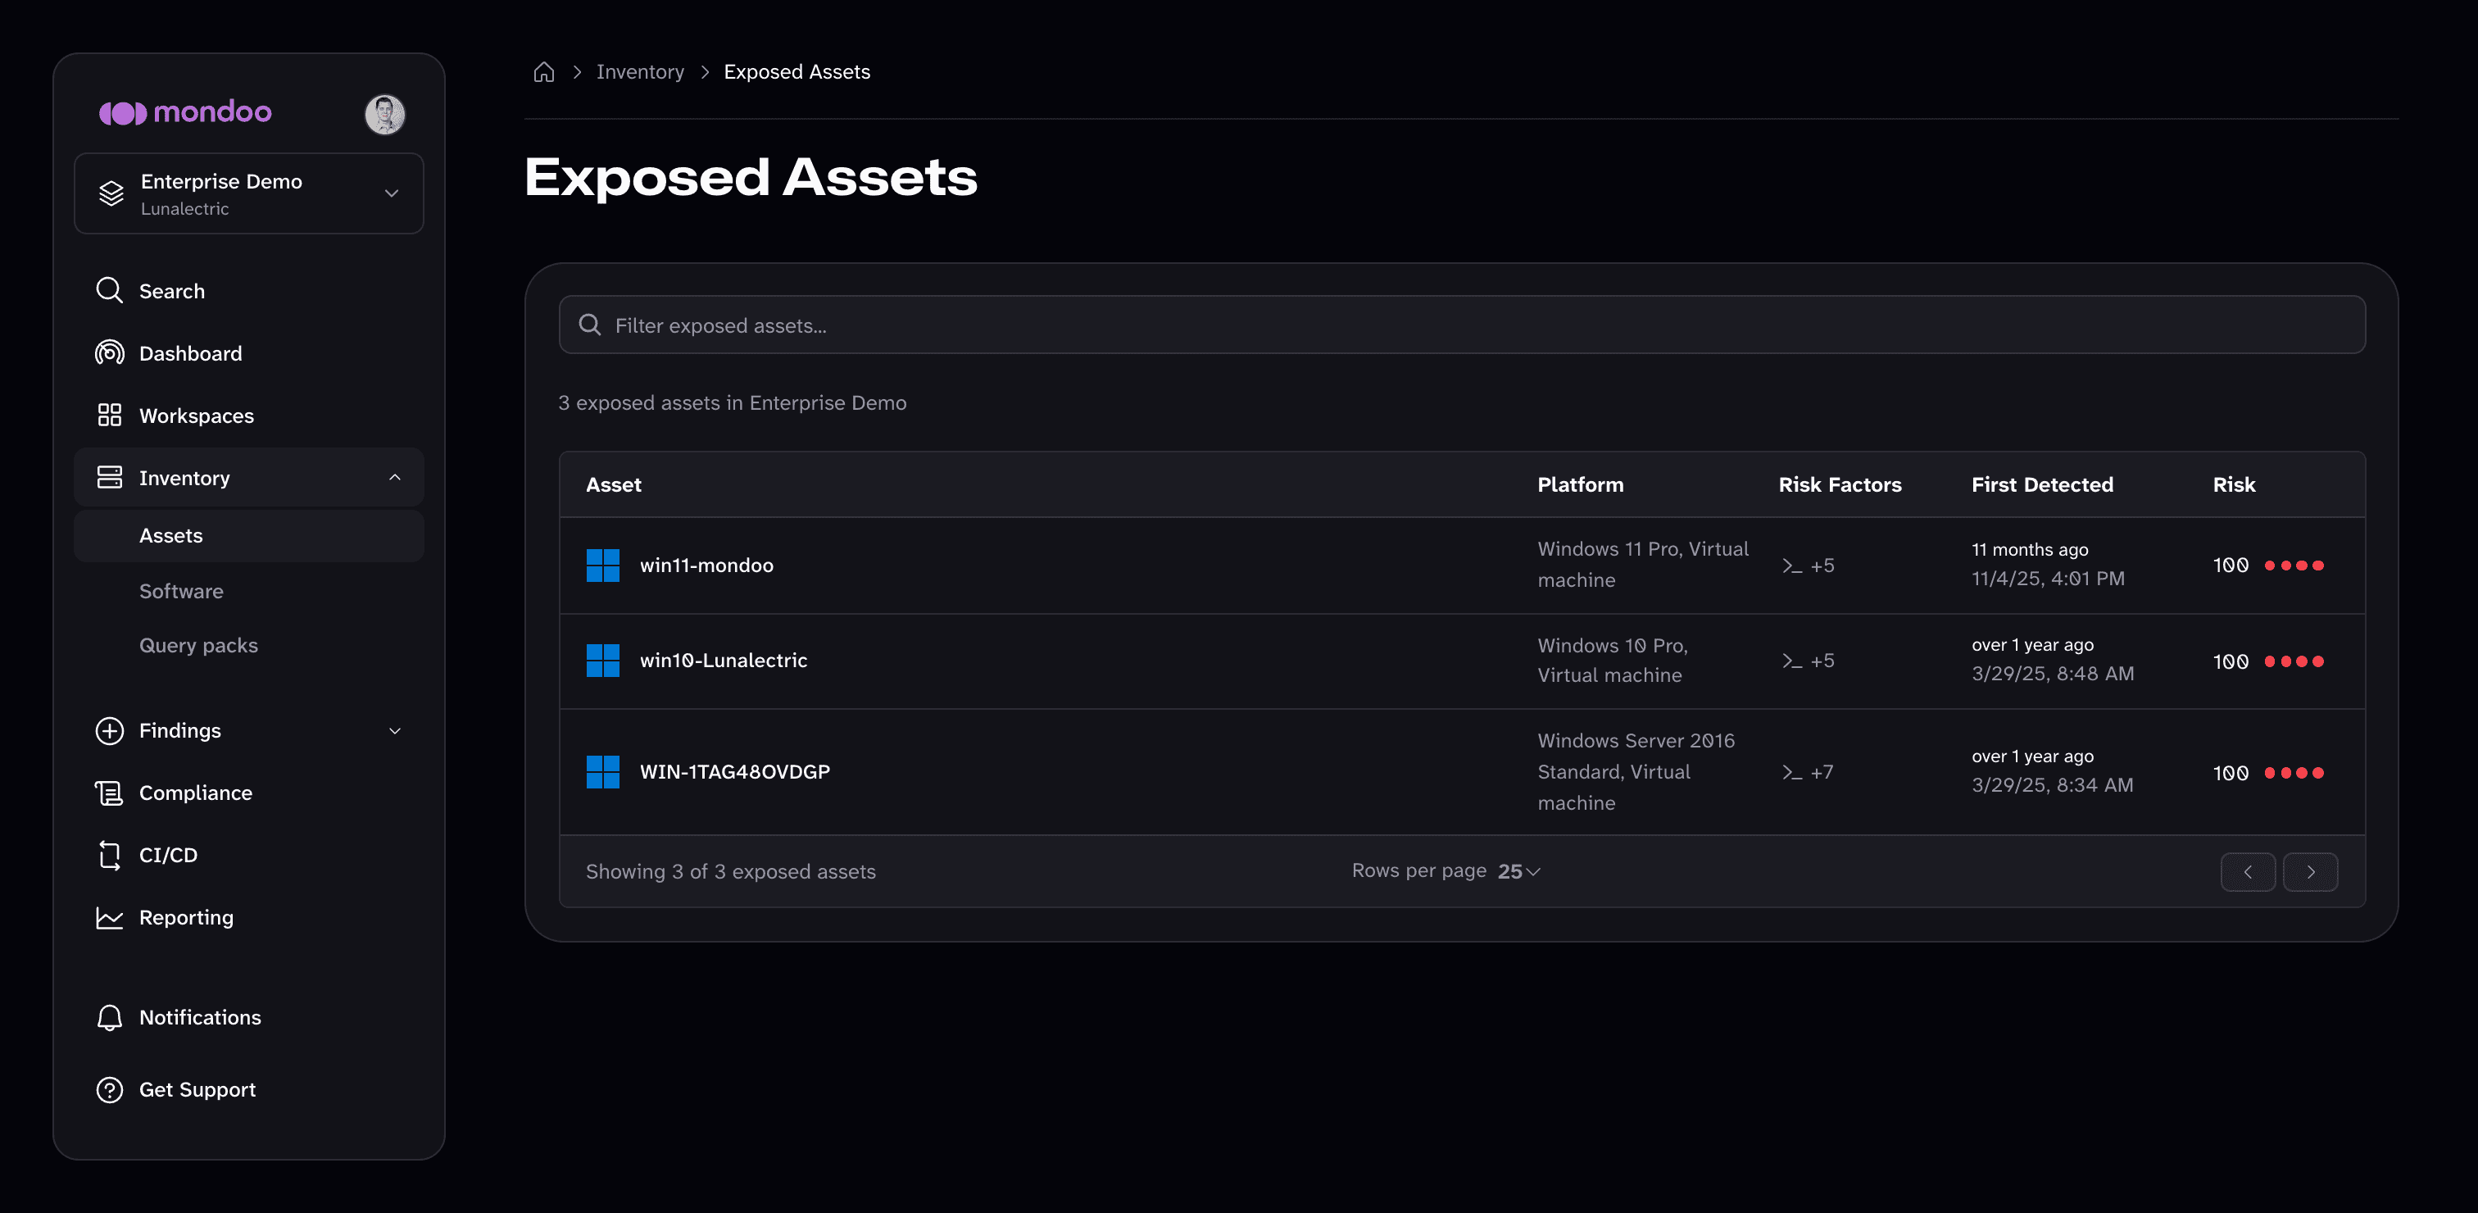Go to the home breadcrumb icon
The height and width of the screenshot is (1213, 2478).
543,72
